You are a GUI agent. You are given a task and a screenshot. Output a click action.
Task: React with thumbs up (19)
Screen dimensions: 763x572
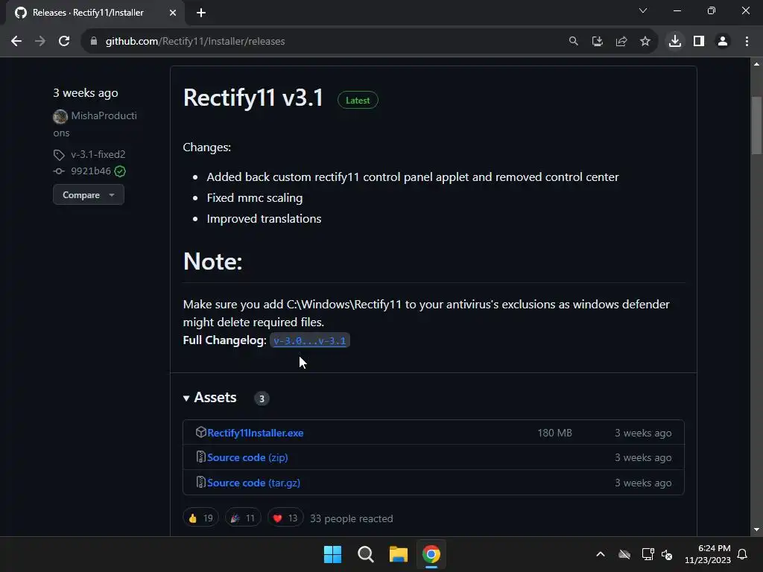pyautogui.click(x=200, y=518)
